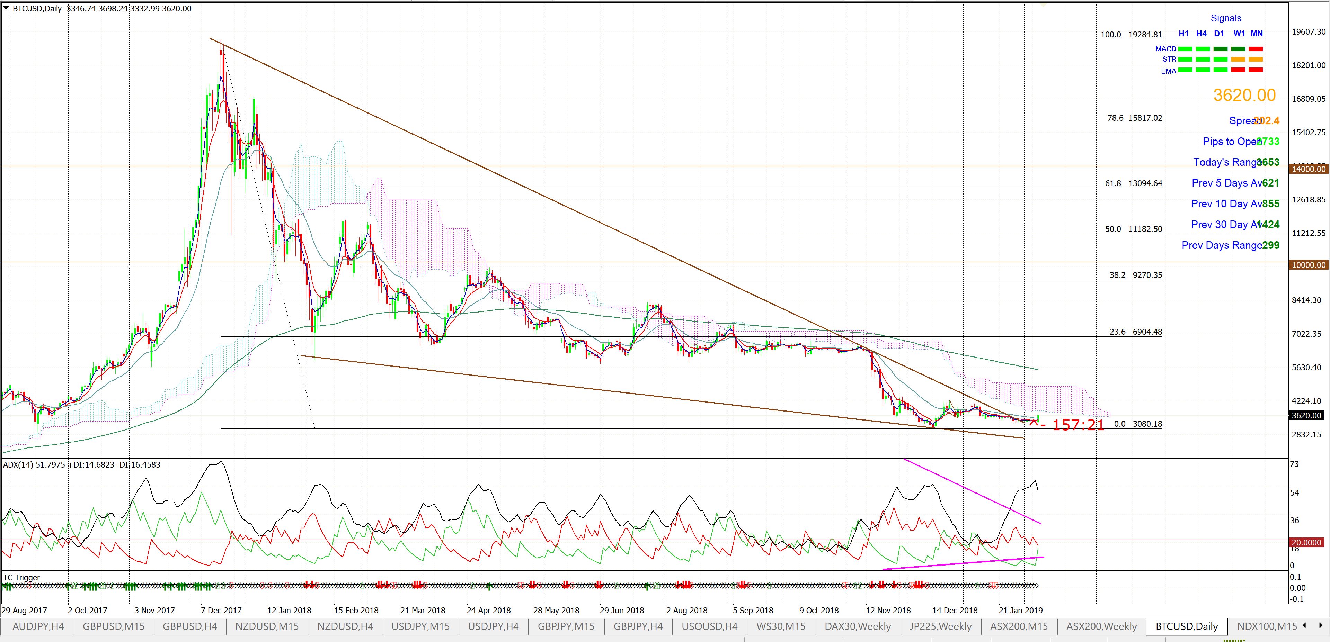Image resolution: width=1330 pixels, height=642 pixels.
Task: Select the USDJPY,H4 tab
Action: (x=493, y=626)
